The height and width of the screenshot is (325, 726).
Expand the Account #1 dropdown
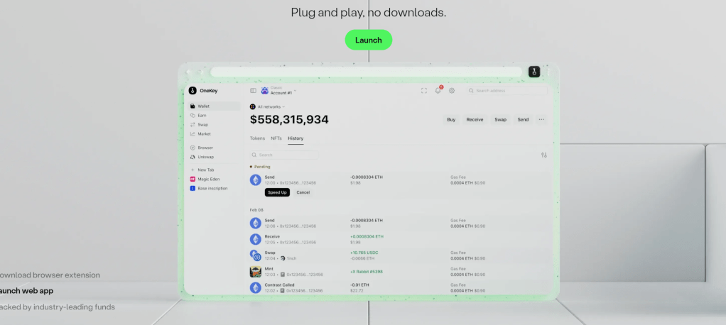pyautogui.click(x=282, y=92)
